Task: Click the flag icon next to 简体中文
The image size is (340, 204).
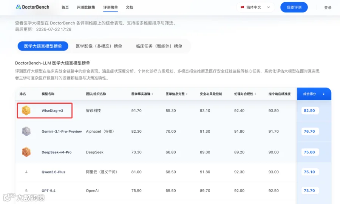Action: click(x=243, y=7)
